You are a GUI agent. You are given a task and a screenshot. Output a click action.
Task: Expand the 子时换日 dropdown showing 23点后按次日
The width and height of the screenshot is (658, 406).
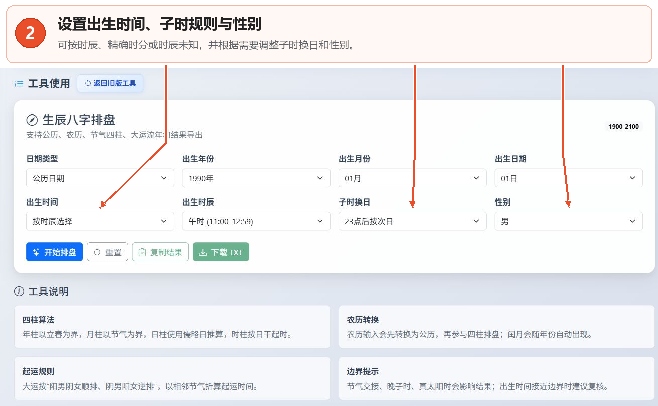[412, 221]
